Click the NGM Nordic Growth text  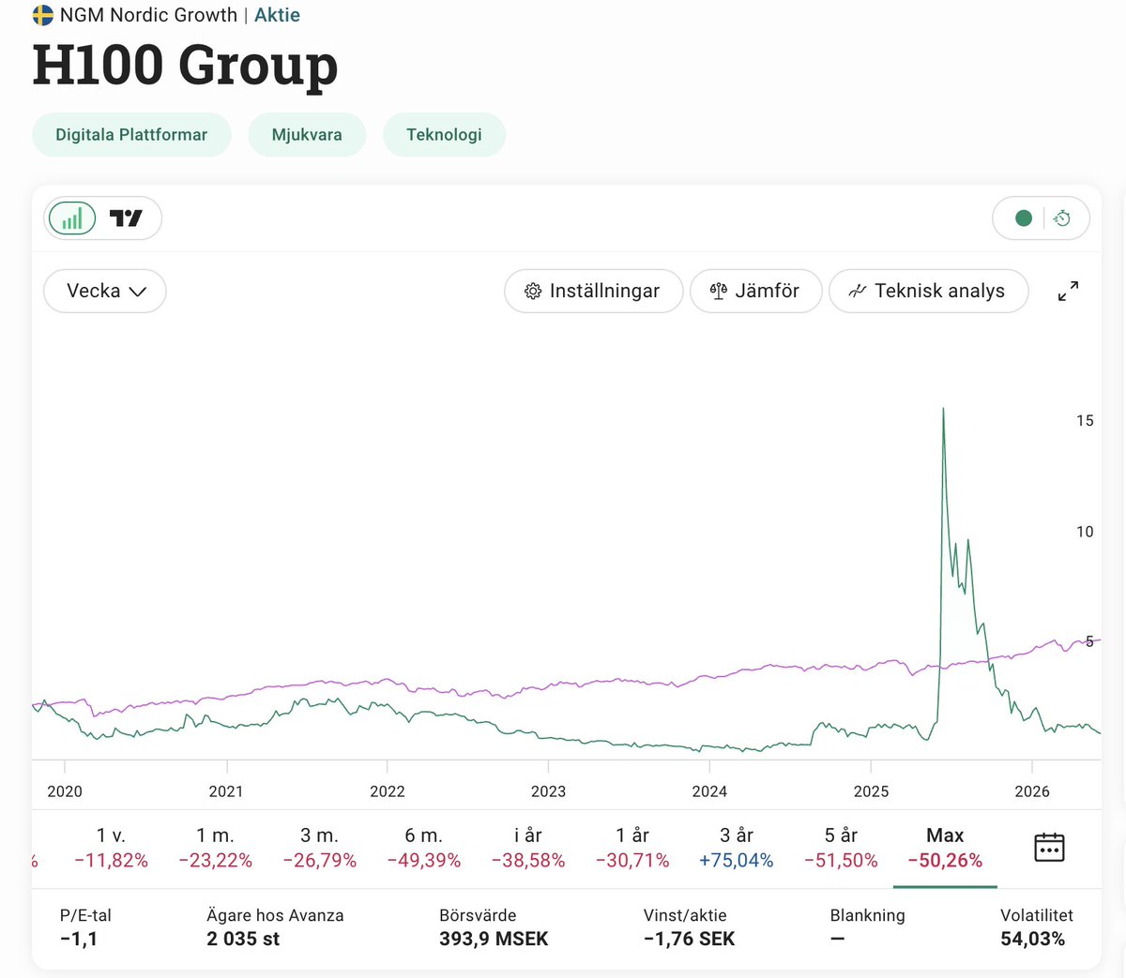[x=148, y=15]
